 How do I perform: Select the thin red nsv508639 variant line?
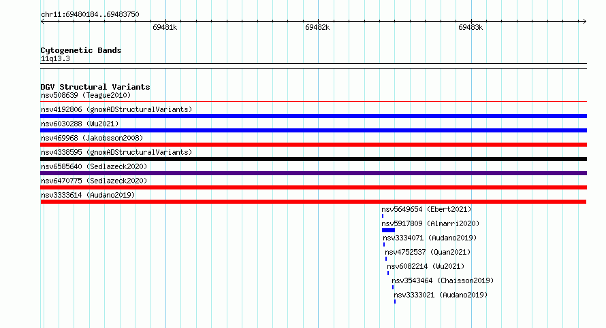(x=313, y=102)
